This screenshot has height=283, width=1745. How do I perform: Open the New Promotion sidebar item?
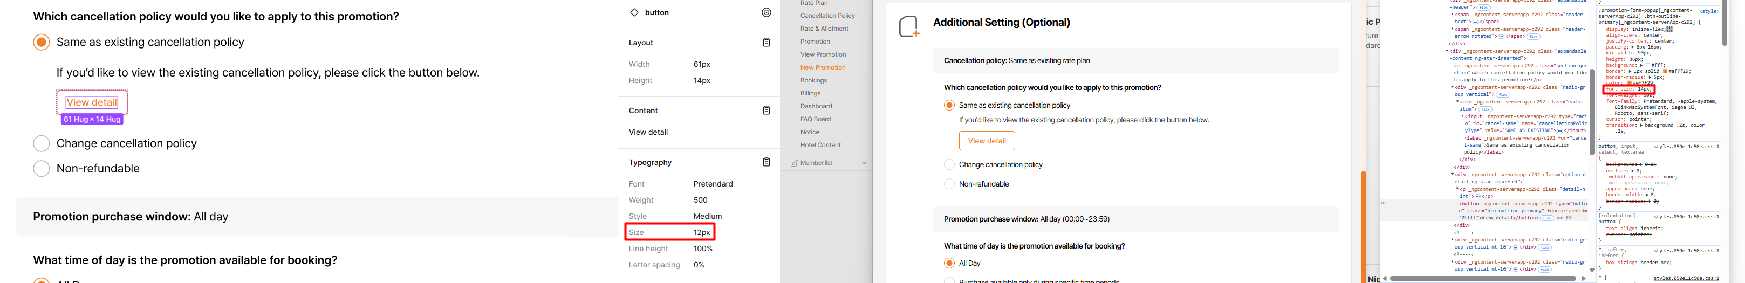coord(823,68)
